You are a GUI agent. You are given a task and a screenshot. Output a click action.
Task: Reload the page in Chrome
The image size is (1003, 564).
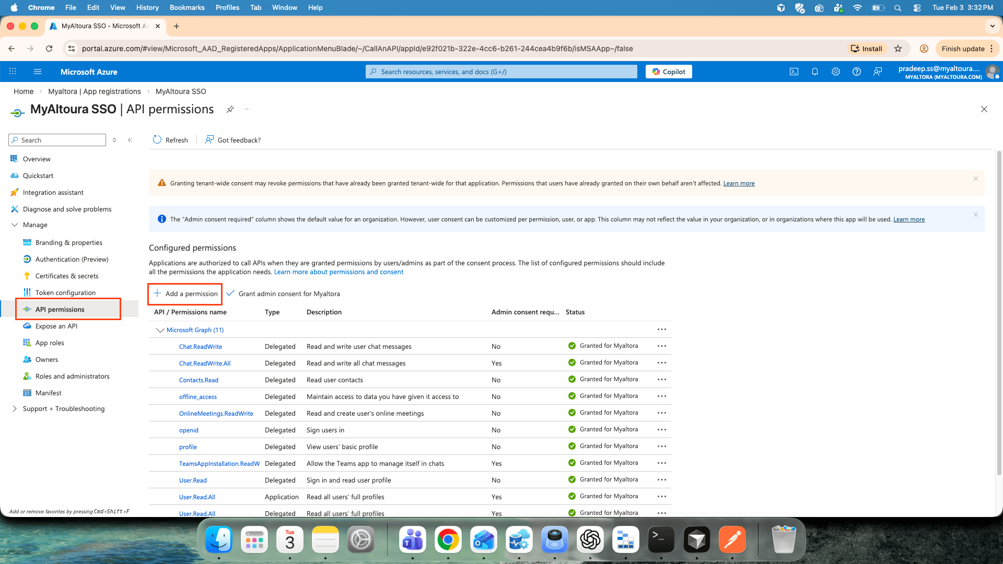pos(49,49)
